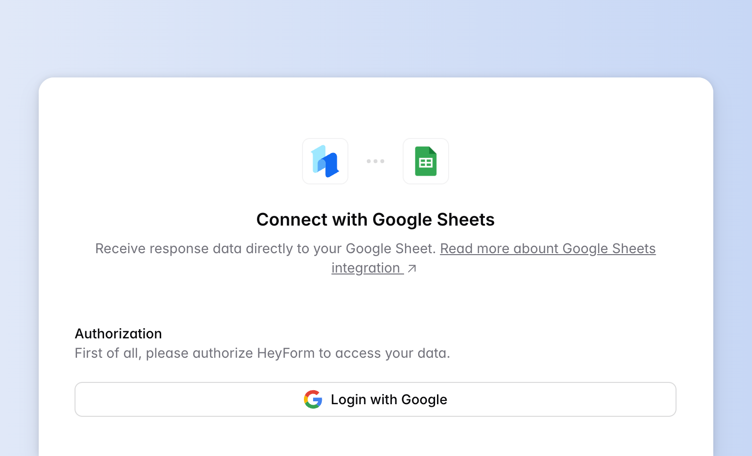Viewport: 752px width, 456px height.
Task: Click the ellipsis dots between the app icons
Action: pos(376,161)
